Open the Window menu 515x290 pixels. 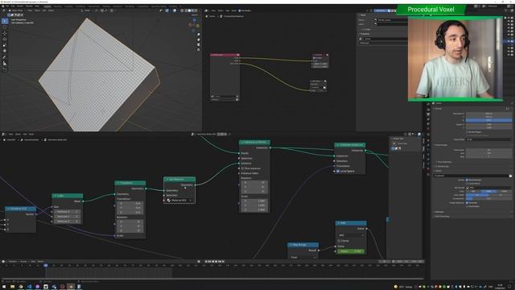point(29,6)
